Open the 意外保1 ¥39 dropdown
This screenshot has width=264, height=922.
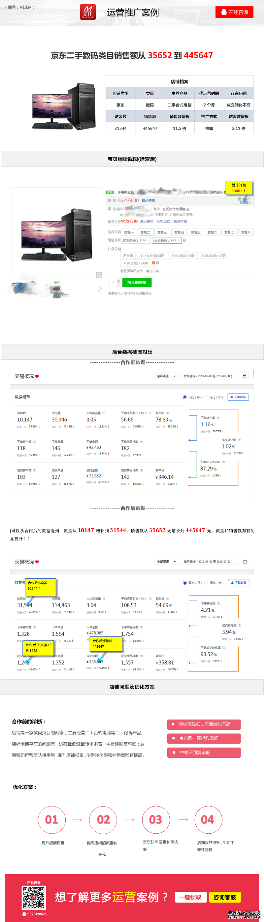[x=136, y=240]
